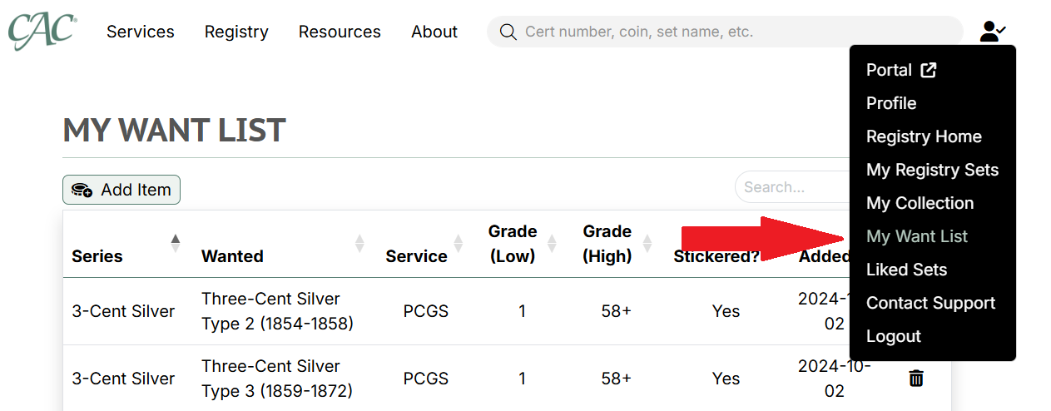Screen dimensions: 1051x411
Task: Sort by Wanted column arrows
Action: [359, 243]
